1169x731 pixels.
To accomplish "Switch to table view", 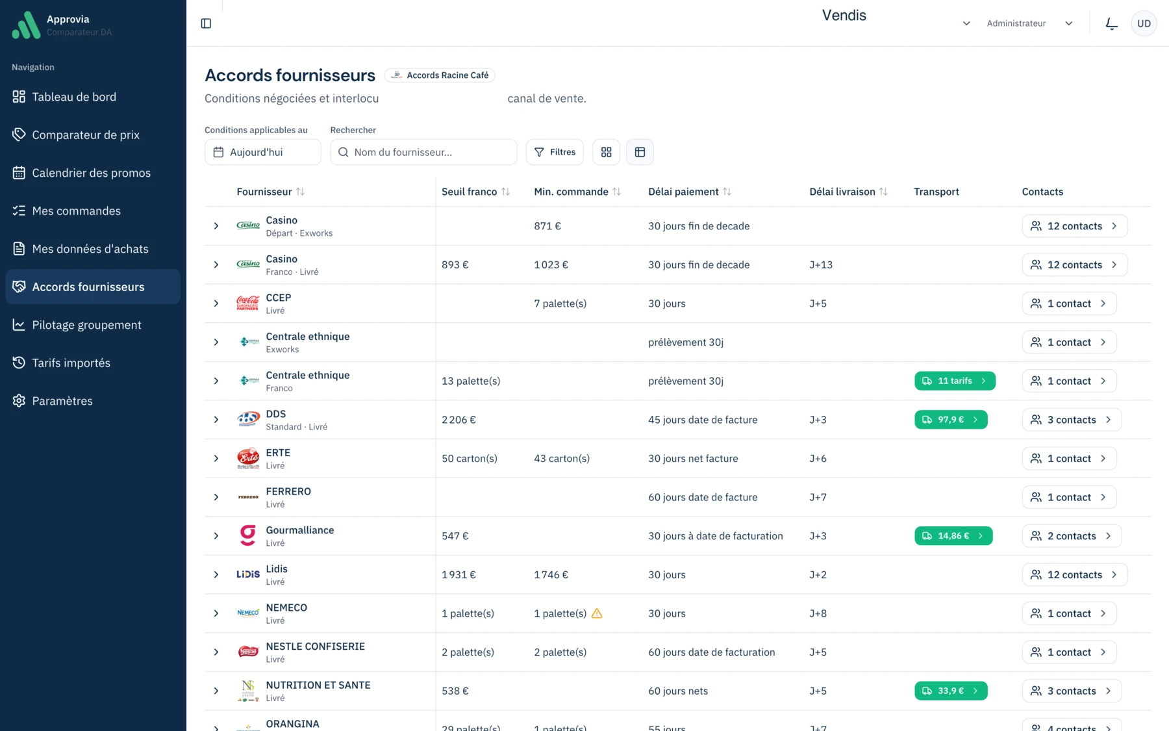I will (x=640, y=152).
